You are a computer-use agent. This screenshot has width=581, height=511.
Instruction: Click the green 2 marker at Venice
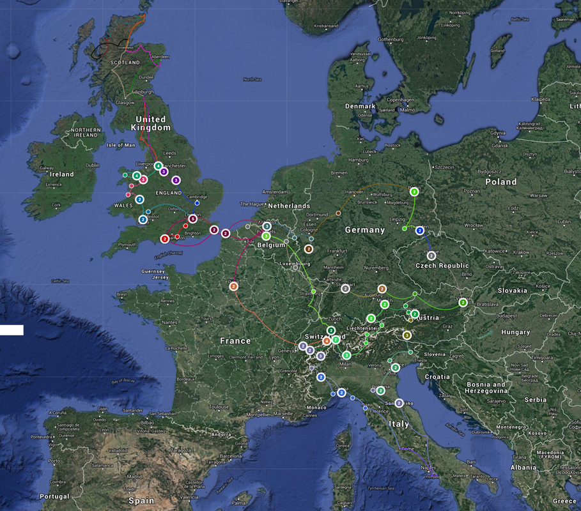[x=396, y=368]
